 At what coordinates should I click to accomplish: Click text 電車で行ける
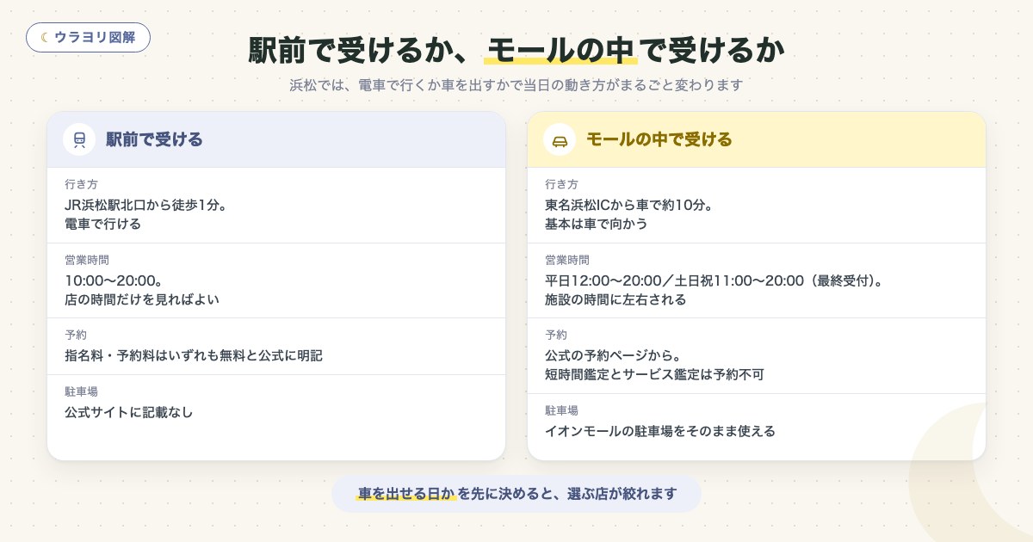[102, 224]
